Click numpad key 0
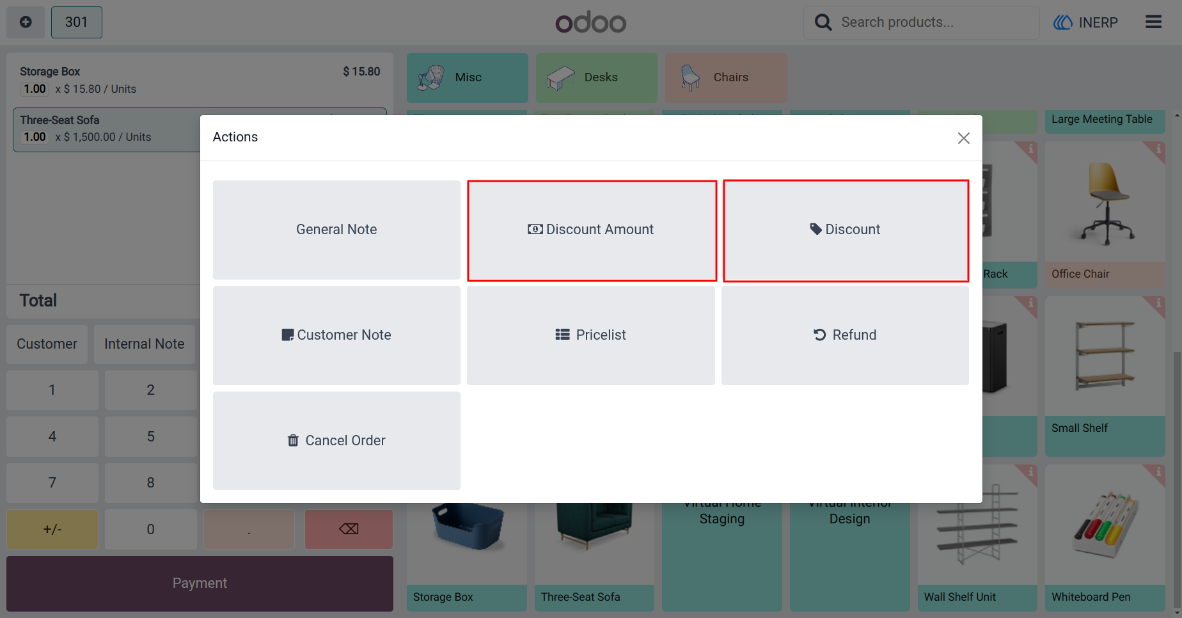This screenshot has height=618, width=1182. pyautogui.click(x=151, y=529)
